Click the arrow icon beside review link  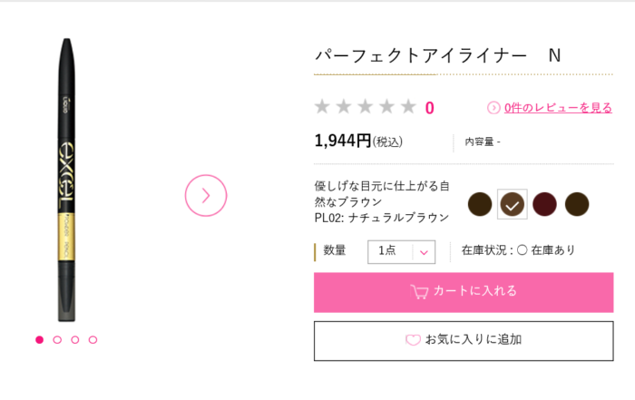pos(493,108)
